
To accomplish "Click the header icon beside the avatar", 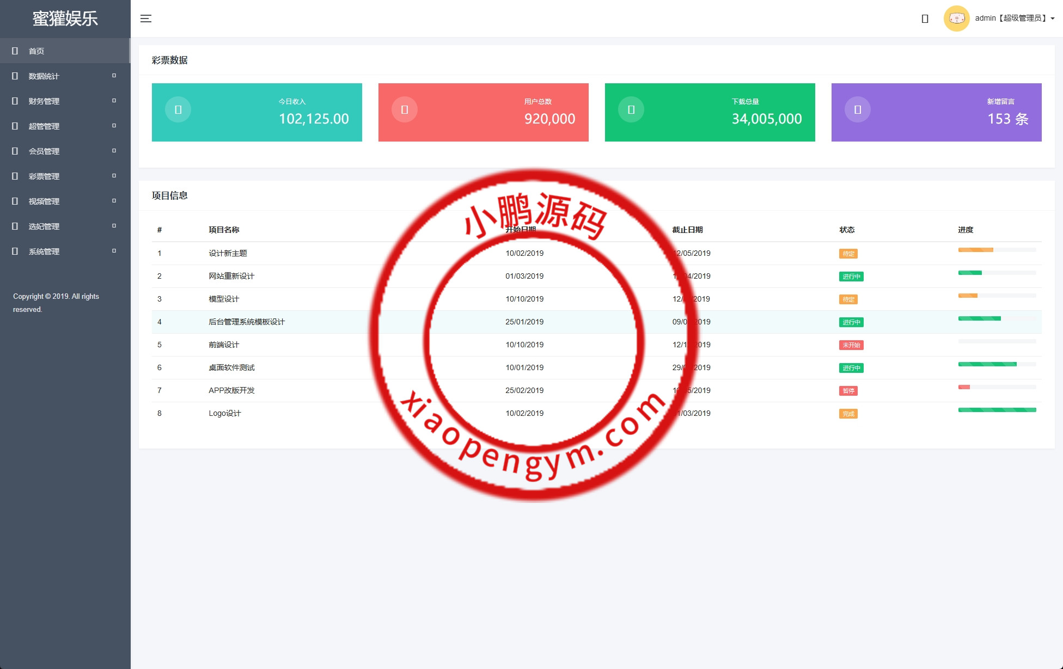I will [925, 19].
